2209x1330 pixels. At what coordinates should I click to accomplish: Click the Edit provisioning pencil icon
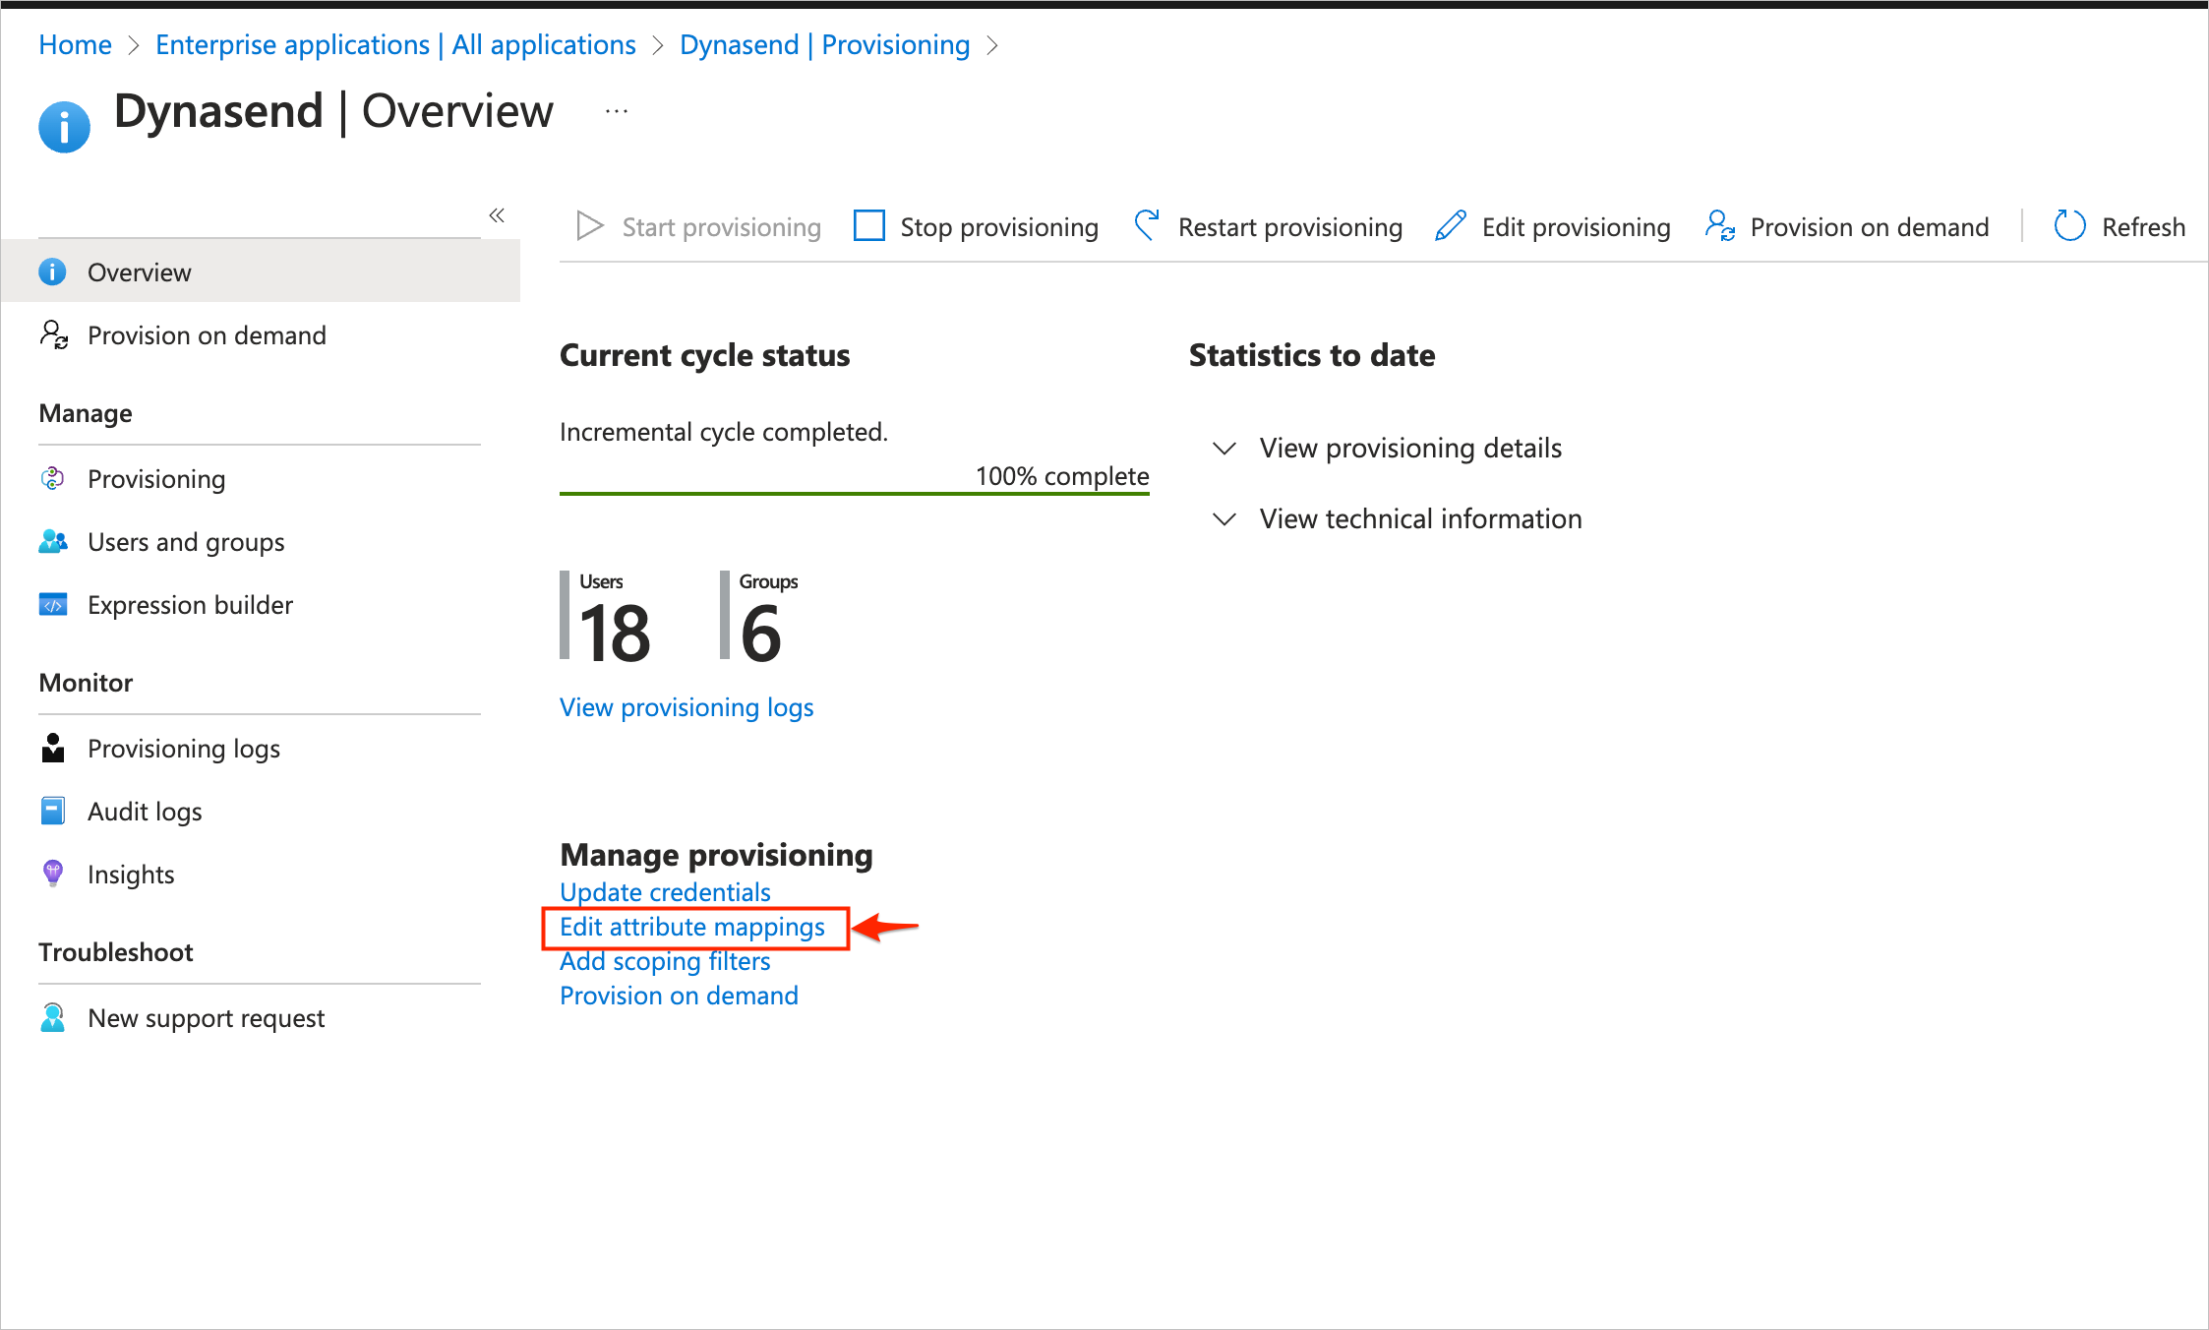coord(1451,226)
